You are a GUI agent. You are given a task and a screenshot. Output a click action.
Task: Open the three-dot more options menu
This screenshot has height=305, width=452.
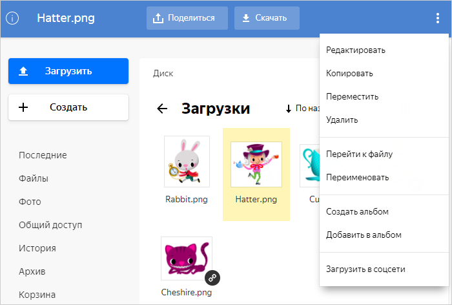(438, 18)
